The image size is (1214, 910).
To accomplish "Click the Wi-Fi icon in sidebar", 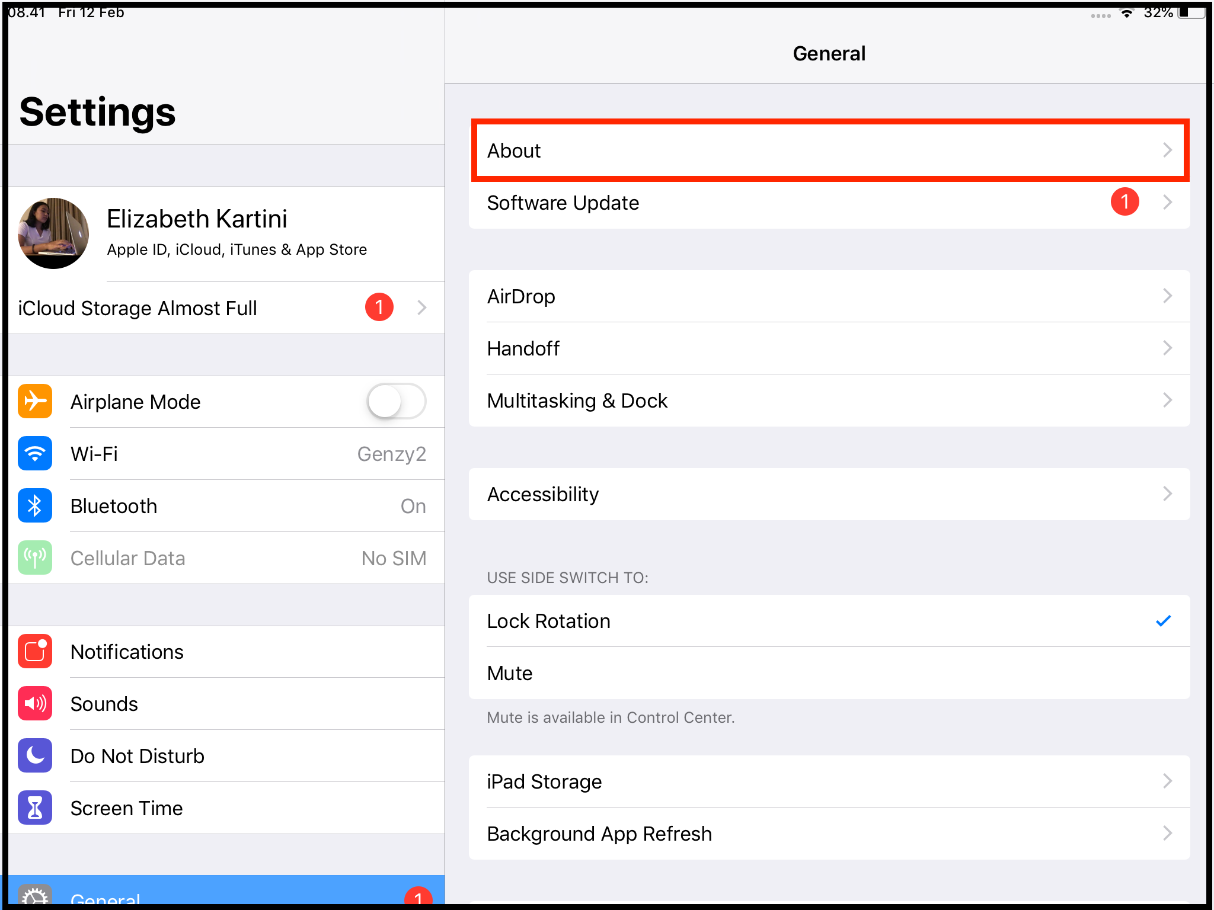I will click(x=34, y=453).
